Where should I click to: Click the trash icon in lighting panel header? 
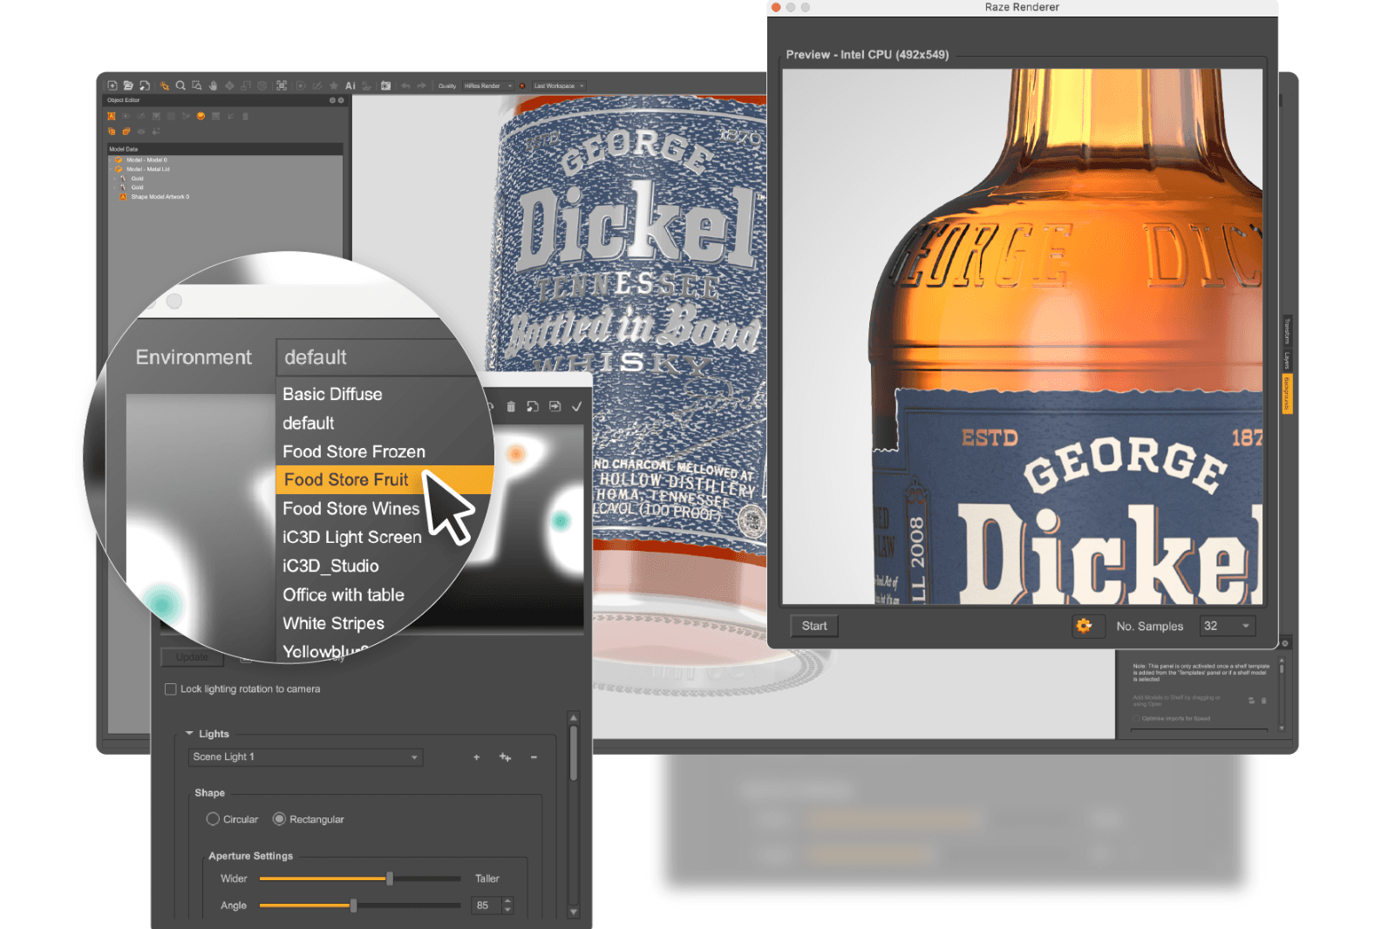click(x=511, y=406)
